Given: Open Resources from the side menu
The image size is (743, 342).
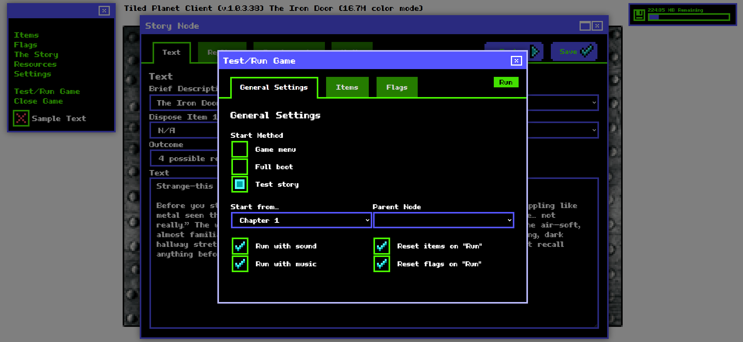Looking at the screenshot, I should [35, 64].
